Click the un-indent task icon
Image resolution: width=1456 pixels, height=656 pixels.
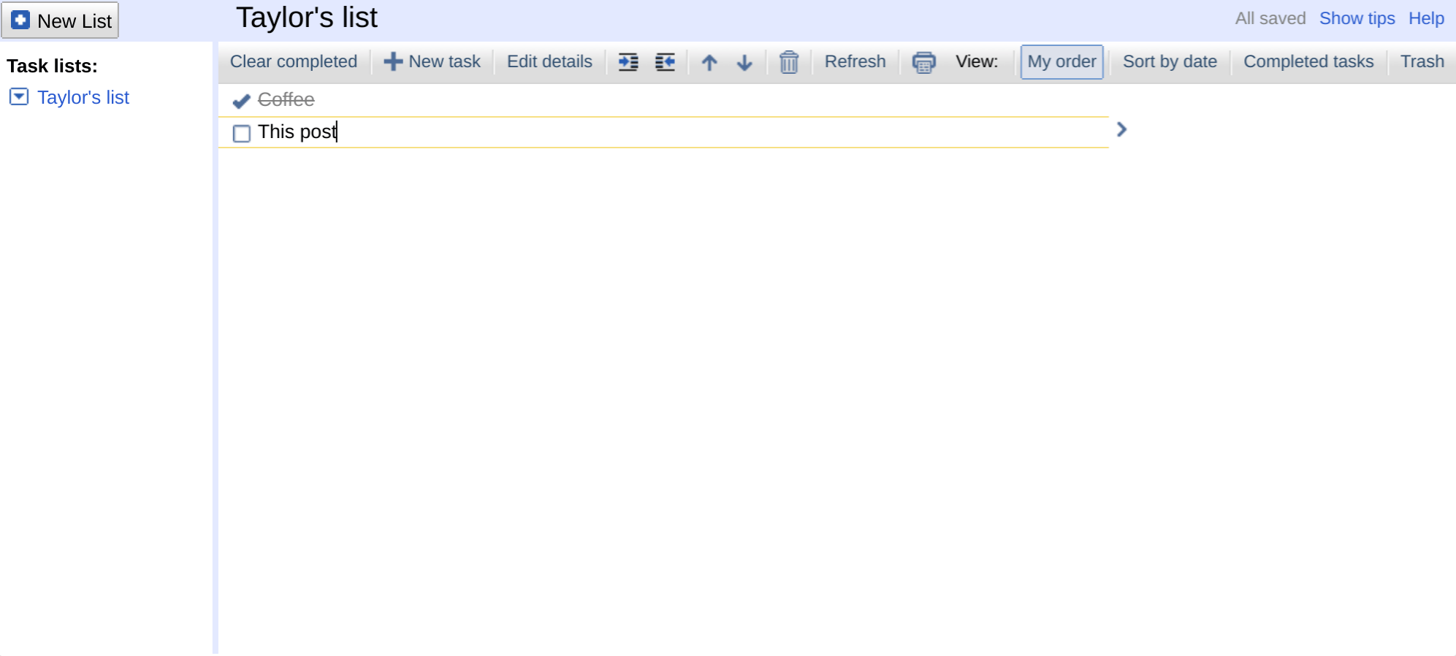665,62
